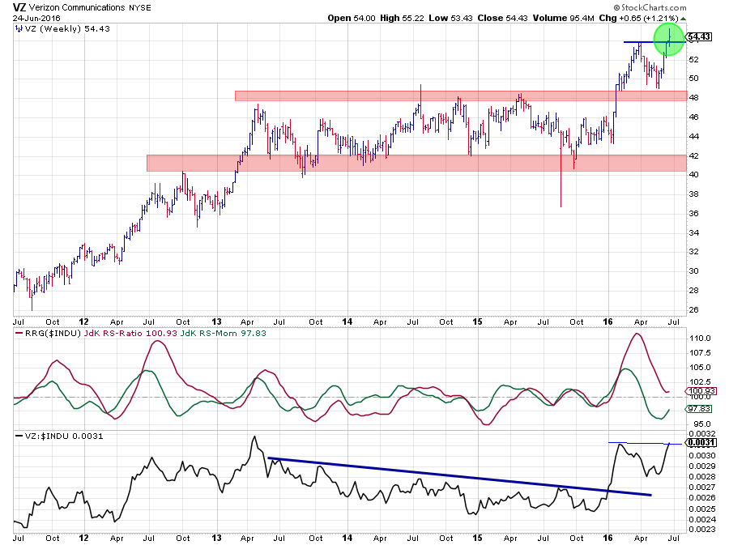The width and height of the screenshot is (729, 545).
Task: Click the lower red support band near 42
Action: pos(416,163)
